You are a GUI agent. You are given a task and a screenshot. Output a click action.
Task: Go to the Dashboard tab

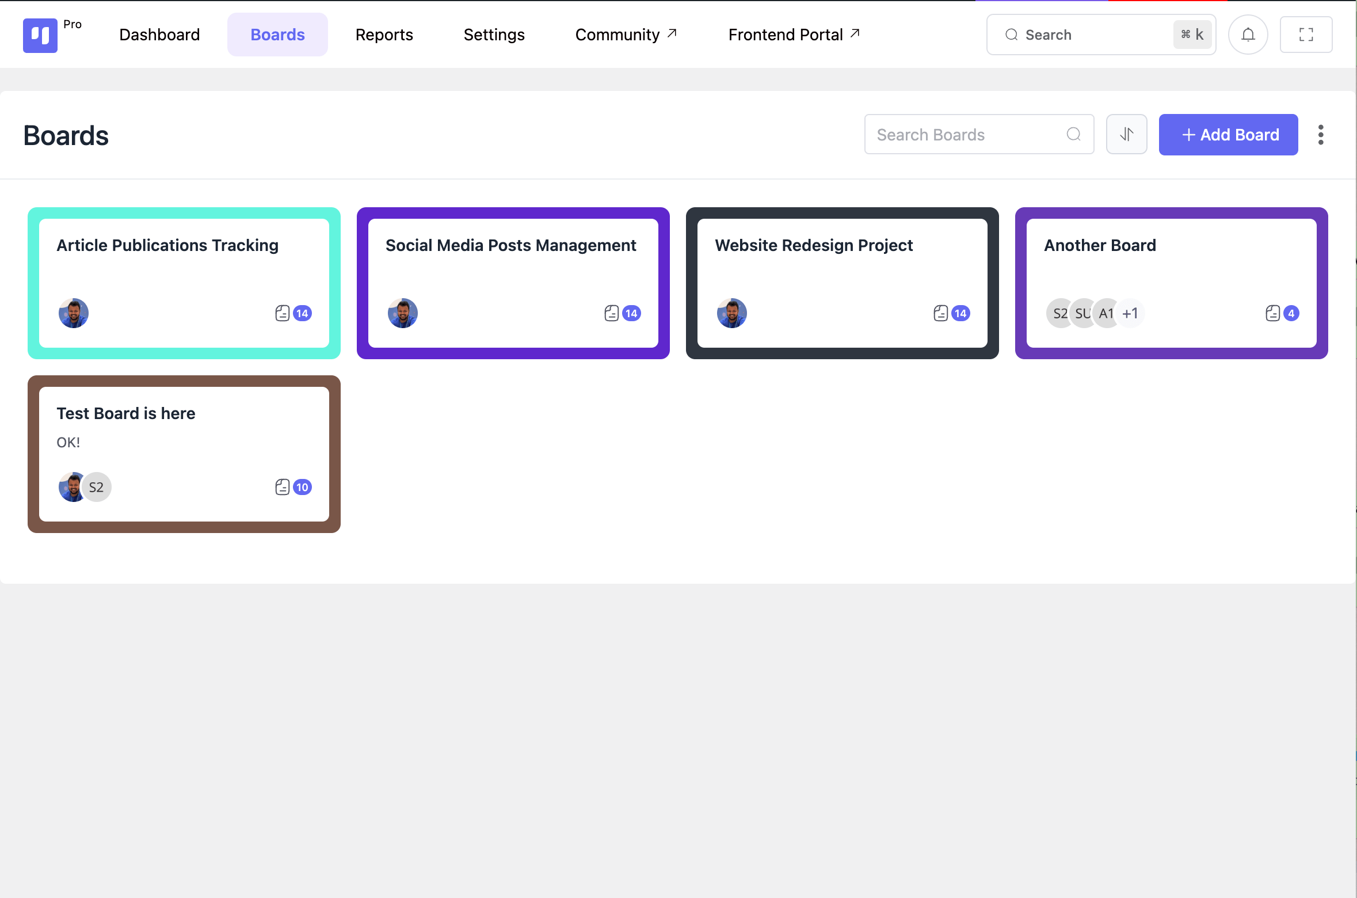[159, 35]
